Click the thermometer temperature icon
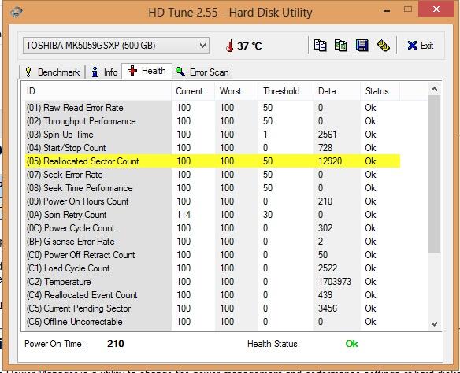The height and width of the screenshot is (373, 460). (230, 46)
